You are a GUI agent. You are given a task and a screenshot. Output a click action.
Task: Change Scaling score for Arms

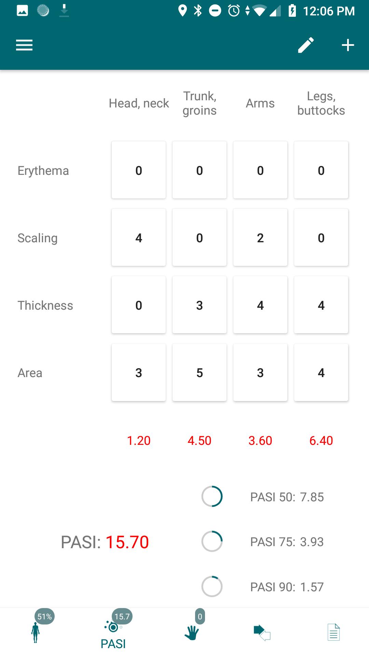point(260,237)
